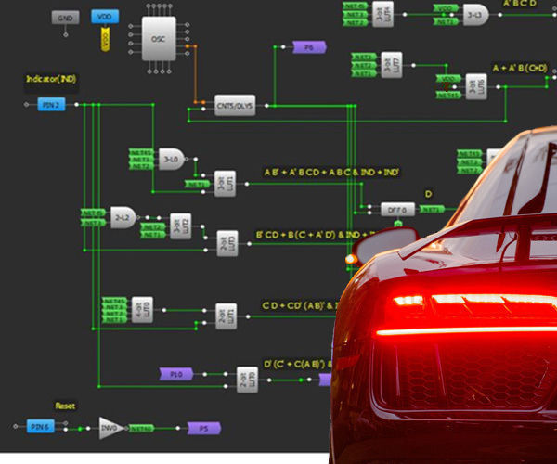Click the purple P10 connector

pyautogui.click(x=176, y=374)
